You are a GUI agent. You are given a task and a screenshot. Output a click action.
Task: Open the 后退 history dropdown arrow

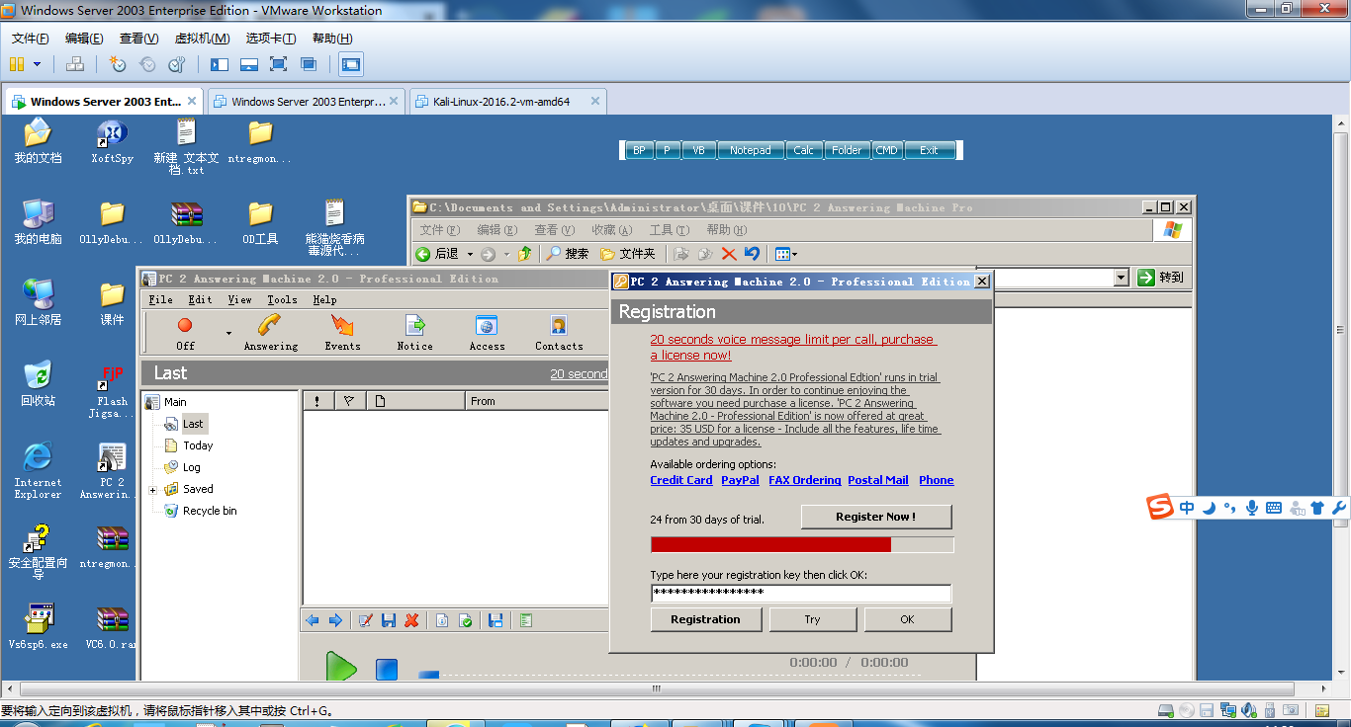click(x=470, y=254)
